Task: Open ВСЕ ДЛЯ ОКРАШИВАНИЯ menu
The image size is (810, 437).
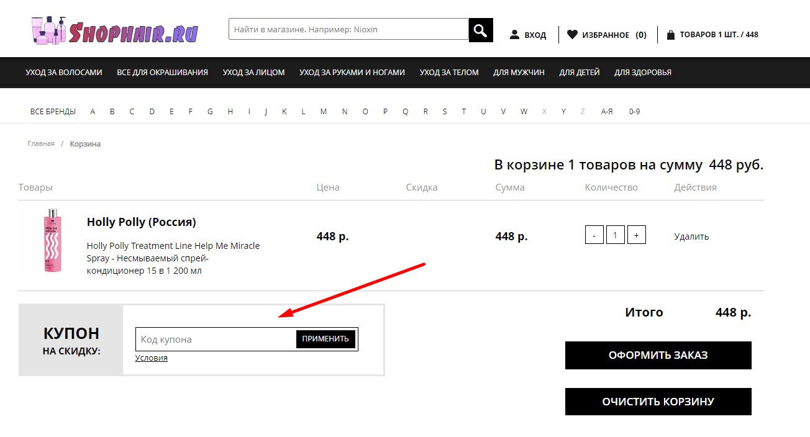Action: pos(162,73)
